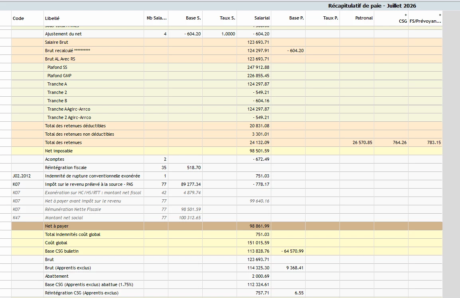Viewport: 460px width, 298px height.
Task: Click the Salaire Brut label
Action: [x=57, y=42]
